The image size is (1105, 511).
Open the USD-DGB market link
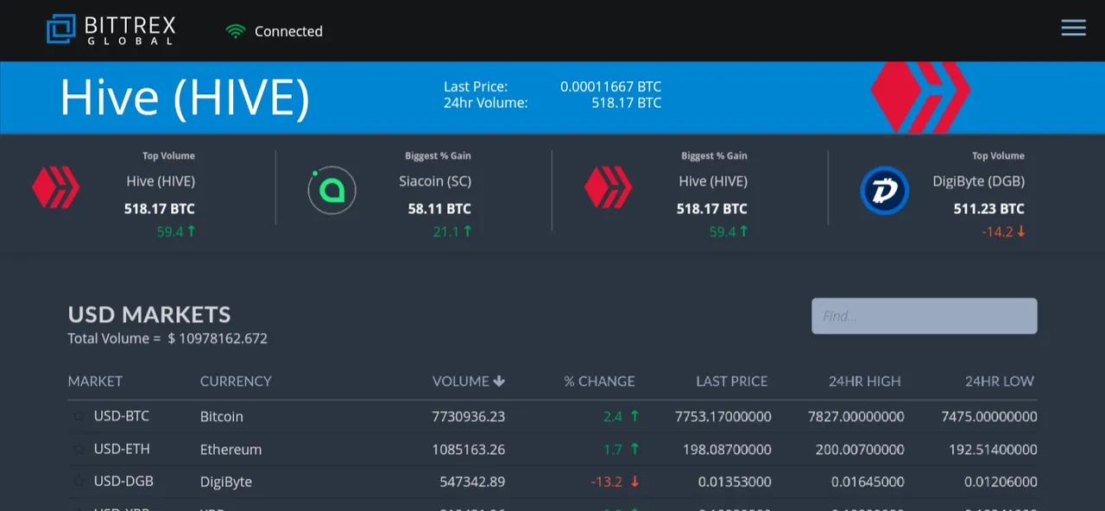pyautogui.click(x=123, y=481)
